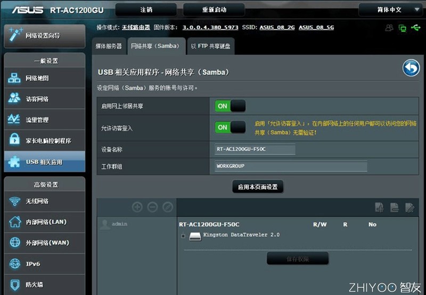Screen dimensions: 426x295
Task: Click the wireless Wi-Fi icon
Action: (x=15, y=201)
